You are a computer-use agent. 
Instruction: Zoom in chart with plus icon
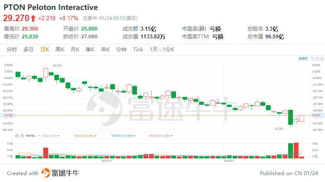(x=322, y=59)
